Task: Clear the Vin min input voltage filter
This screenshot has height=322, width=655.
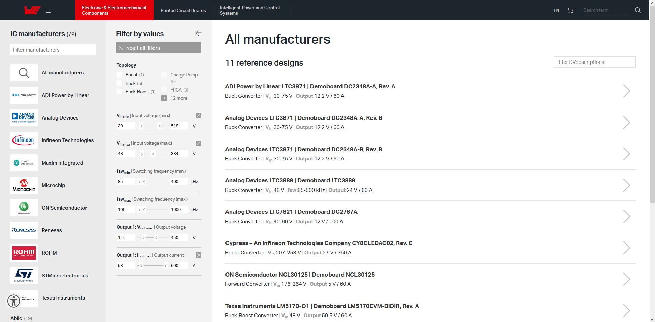Action: pyautogui.click(x=199, y=115)
